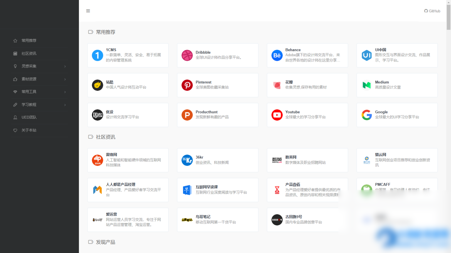Click the Medium publication icon

(367, 85)
